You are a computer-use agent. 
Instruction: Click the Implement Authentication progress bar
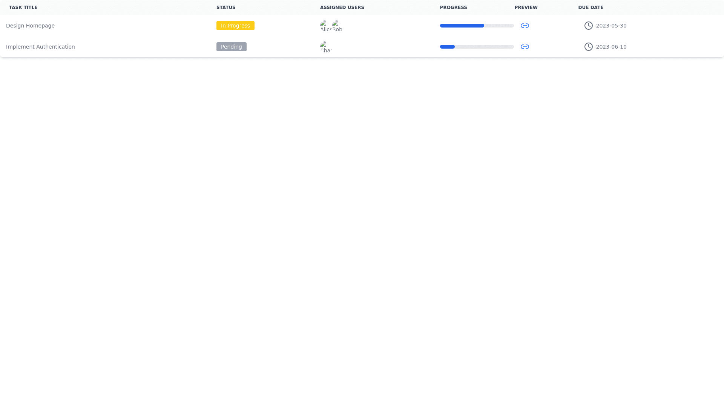point(477,47)
